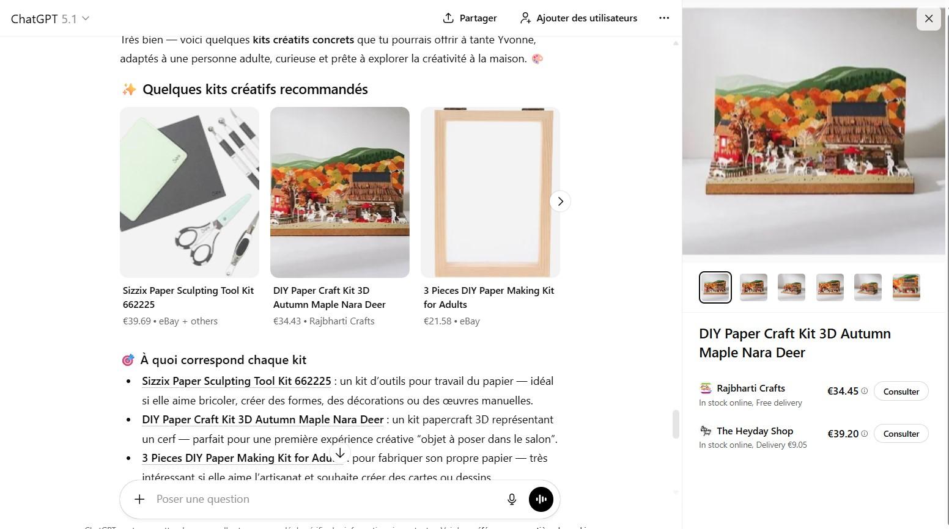Open the Sizzix Paper Sculpting Tool Kit 662225 link
Image resolution: width=949 pixels, height=529 pixels.
tap(236, 381)
